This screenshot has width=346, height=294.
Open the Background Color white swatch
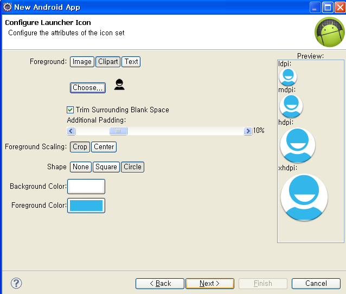coord(86,187)
